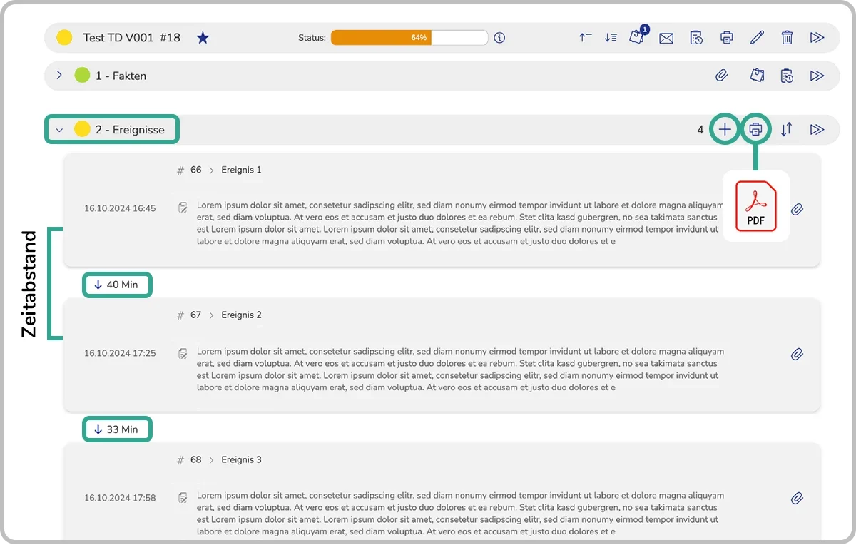This screenshot has width=856, height=545.
Task: Click the timestamp 16.10.2024 17:58
Action: tap(120, 498)
